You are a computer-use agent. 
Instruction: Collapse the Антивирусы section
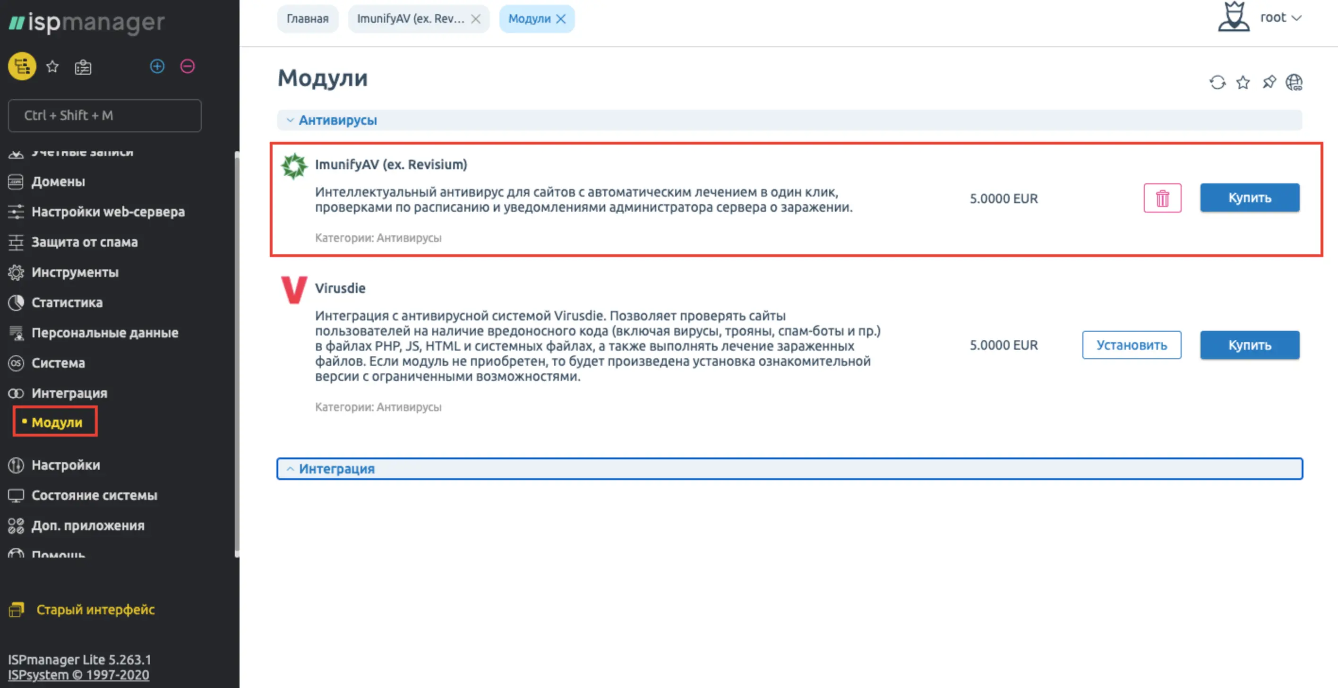tap(789, 120)
